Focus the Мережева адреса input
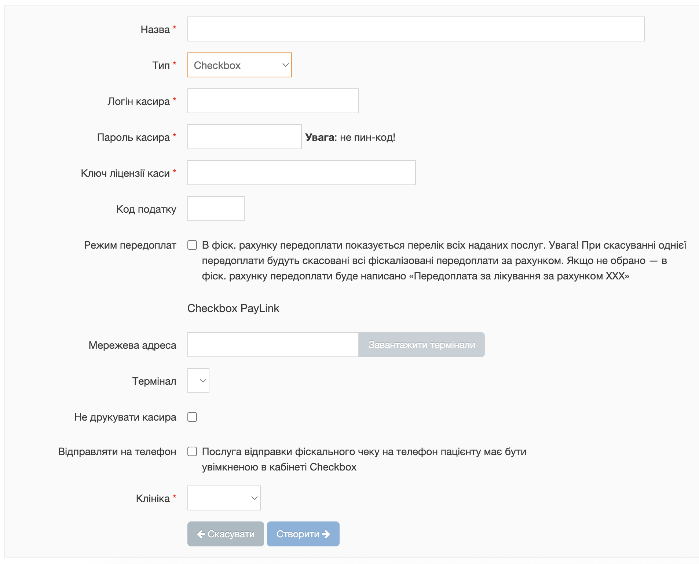Viewport: 699px width, 564px height. coord(272,344)
